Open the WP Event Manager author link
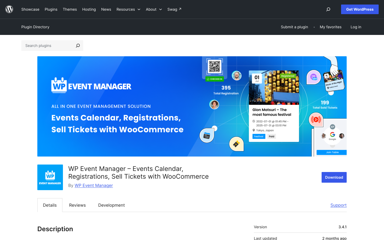The height and width of the screenshot is (240, 384). (94, 185)
